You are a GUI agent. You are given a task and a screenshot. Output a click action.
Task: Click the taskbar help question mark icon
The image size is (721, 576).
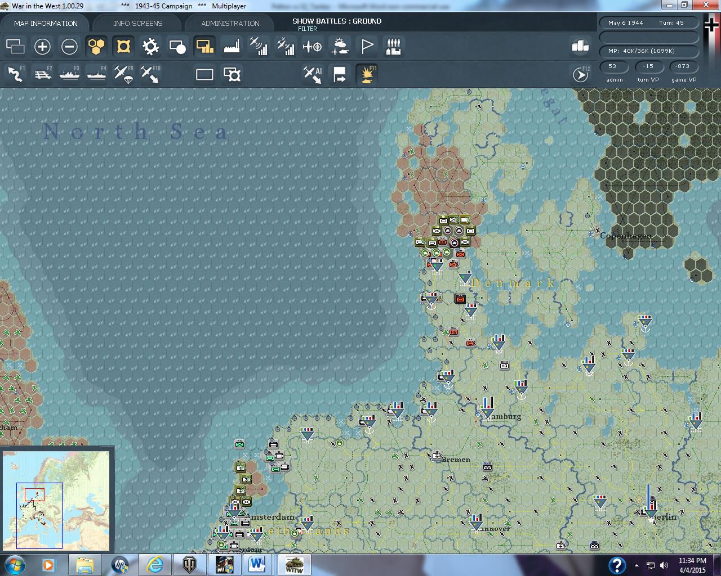pos(617,565)
